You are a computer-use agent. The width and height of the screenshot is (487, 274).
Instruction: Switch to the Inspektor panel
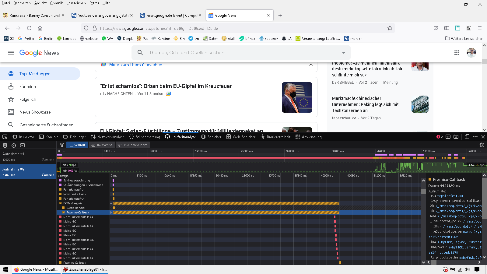tap(23, 137)
